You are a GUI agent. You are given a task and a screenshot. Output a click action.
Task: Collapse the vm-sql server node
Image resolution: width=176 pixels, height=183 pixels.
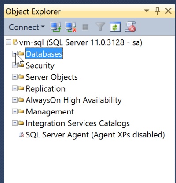(8, 42)
